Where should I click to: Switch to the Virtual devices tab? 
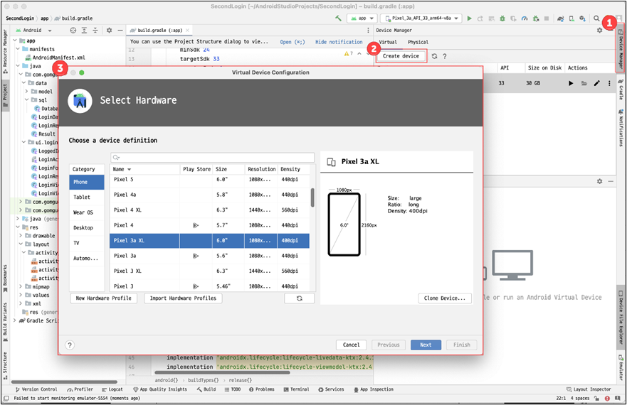[x=388, y=42]
